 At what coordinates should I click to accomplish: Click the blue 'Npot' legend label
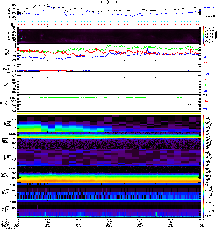(x=206, y=74)
